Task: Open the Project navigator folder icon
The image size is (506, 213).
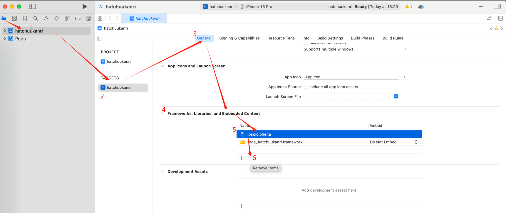Action: click(x=4, y=18)
